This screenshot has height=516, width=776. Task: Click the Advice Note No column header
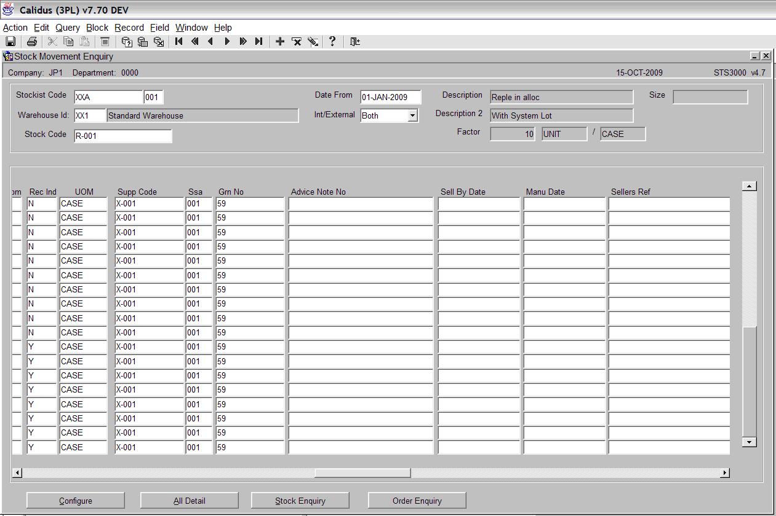coord(318,192)
